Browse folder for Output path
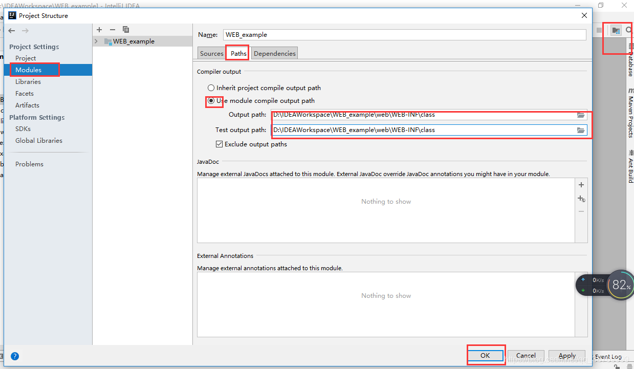Screen dimensions: 634x369 tap(581, 115)
